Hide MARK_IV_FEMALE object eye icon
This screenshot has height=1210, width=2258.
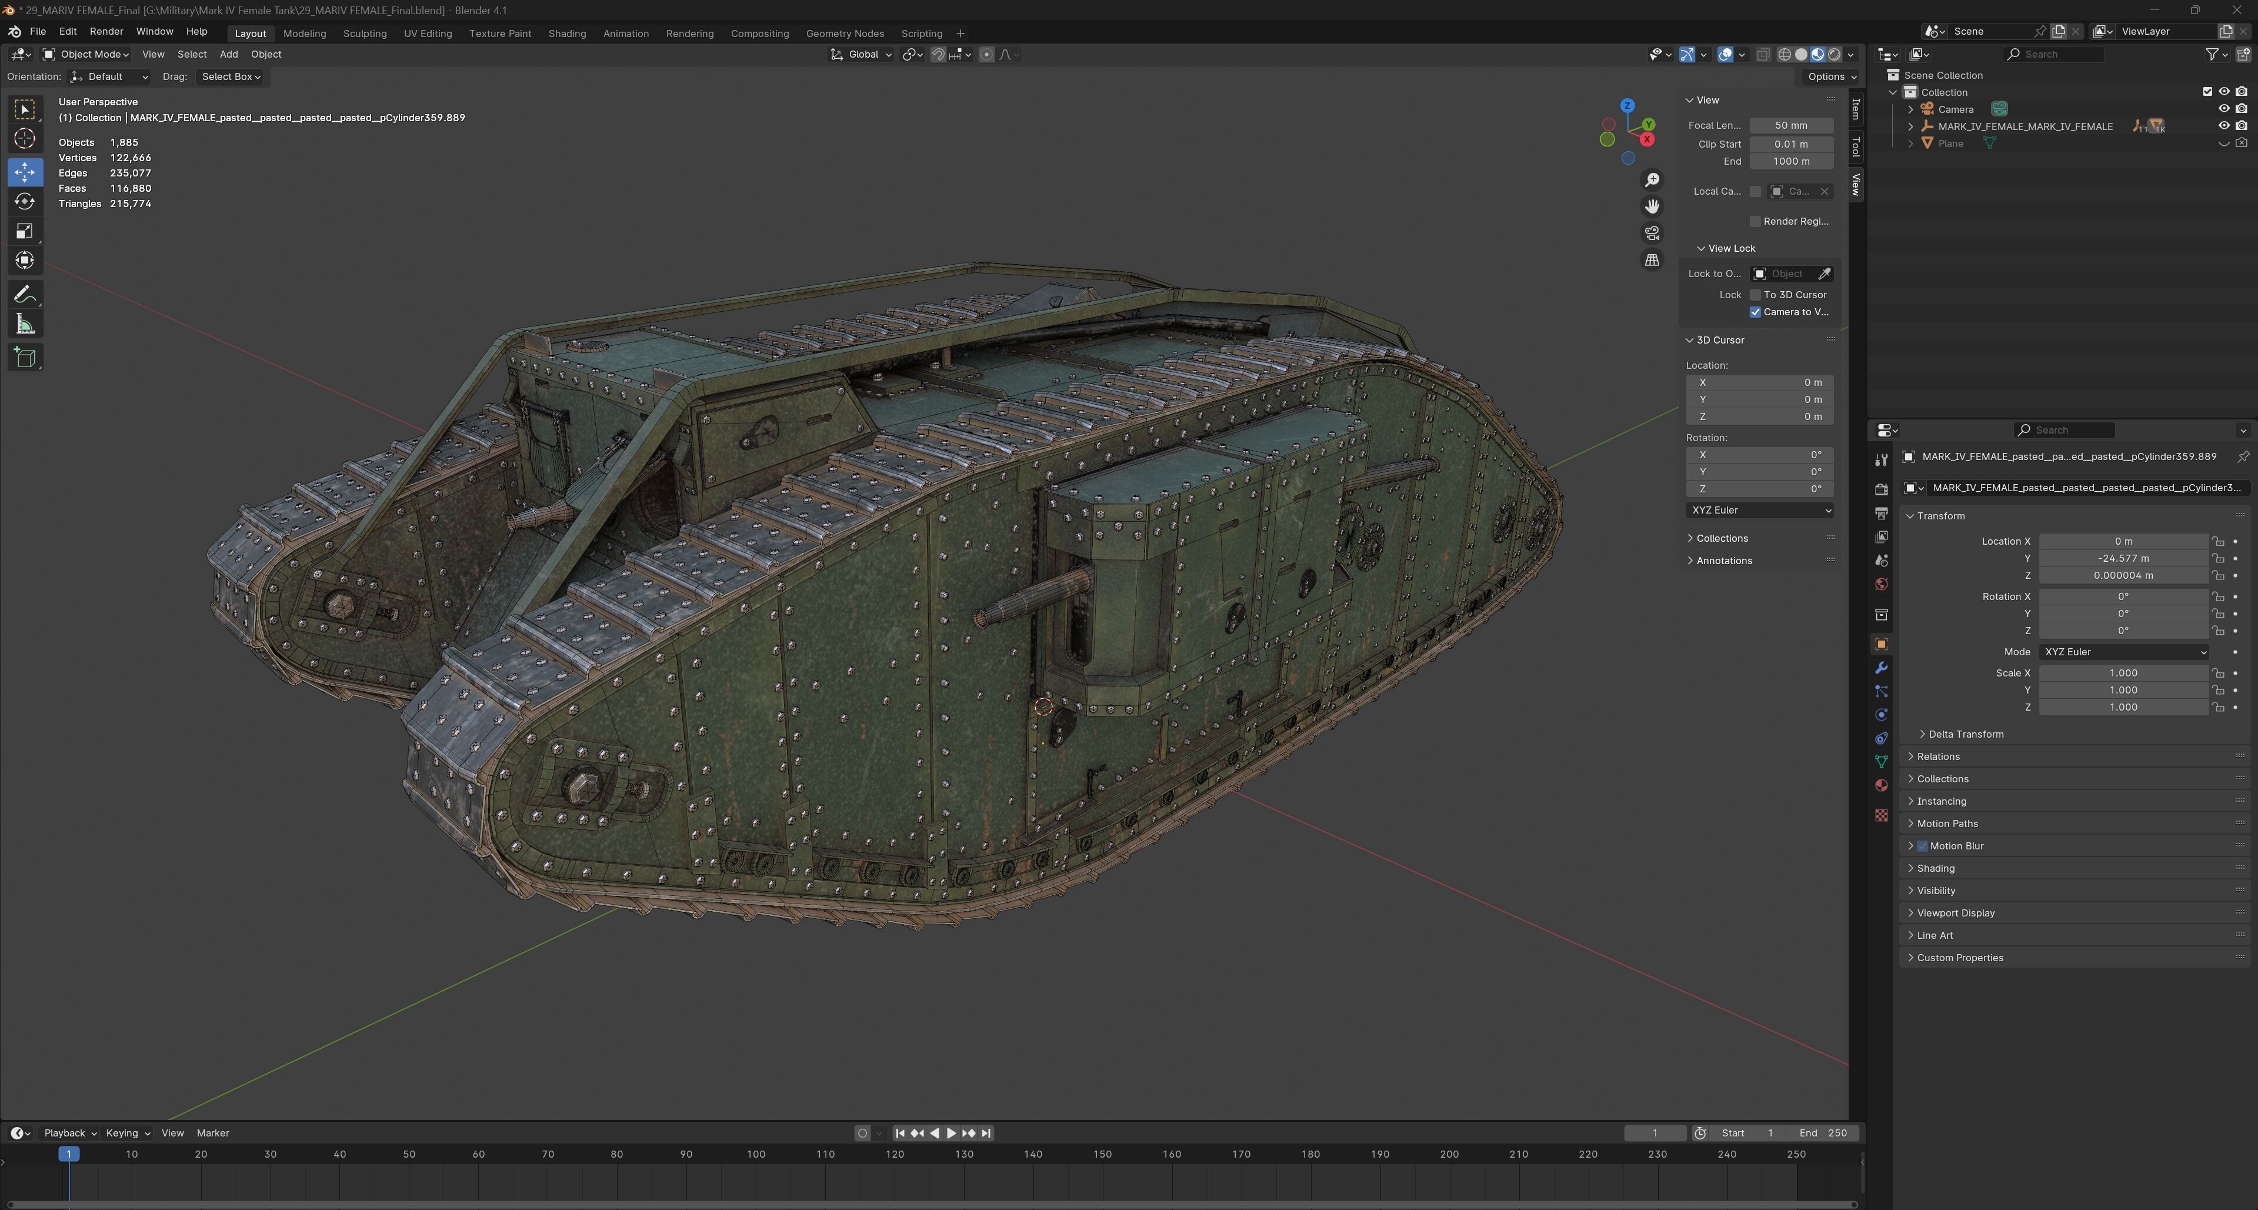point(2224,126)
